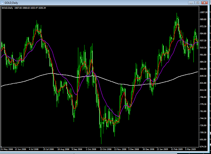Select the 1 Oct 2008 date label
Viewport: 211px width, 154px height.
(x=91, y=149)
